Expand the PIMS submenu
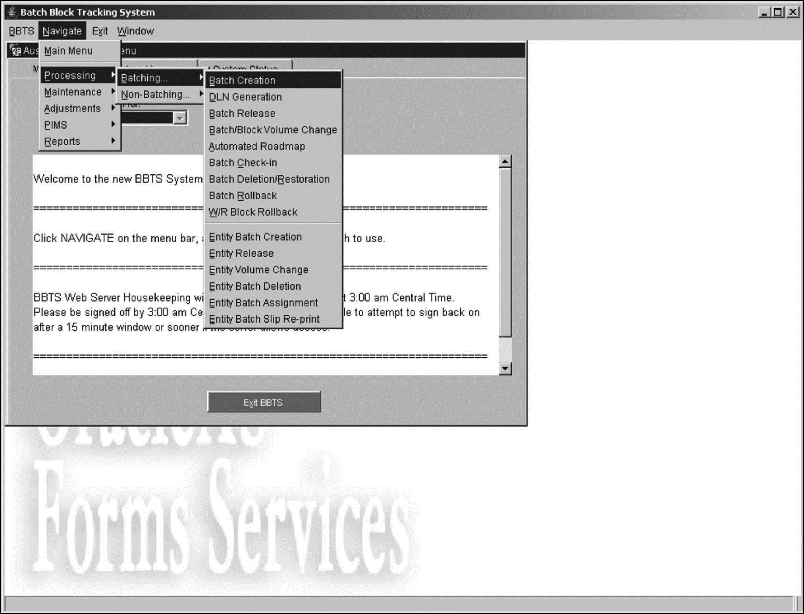The image size is (804, 614). [x=56, y=125]
